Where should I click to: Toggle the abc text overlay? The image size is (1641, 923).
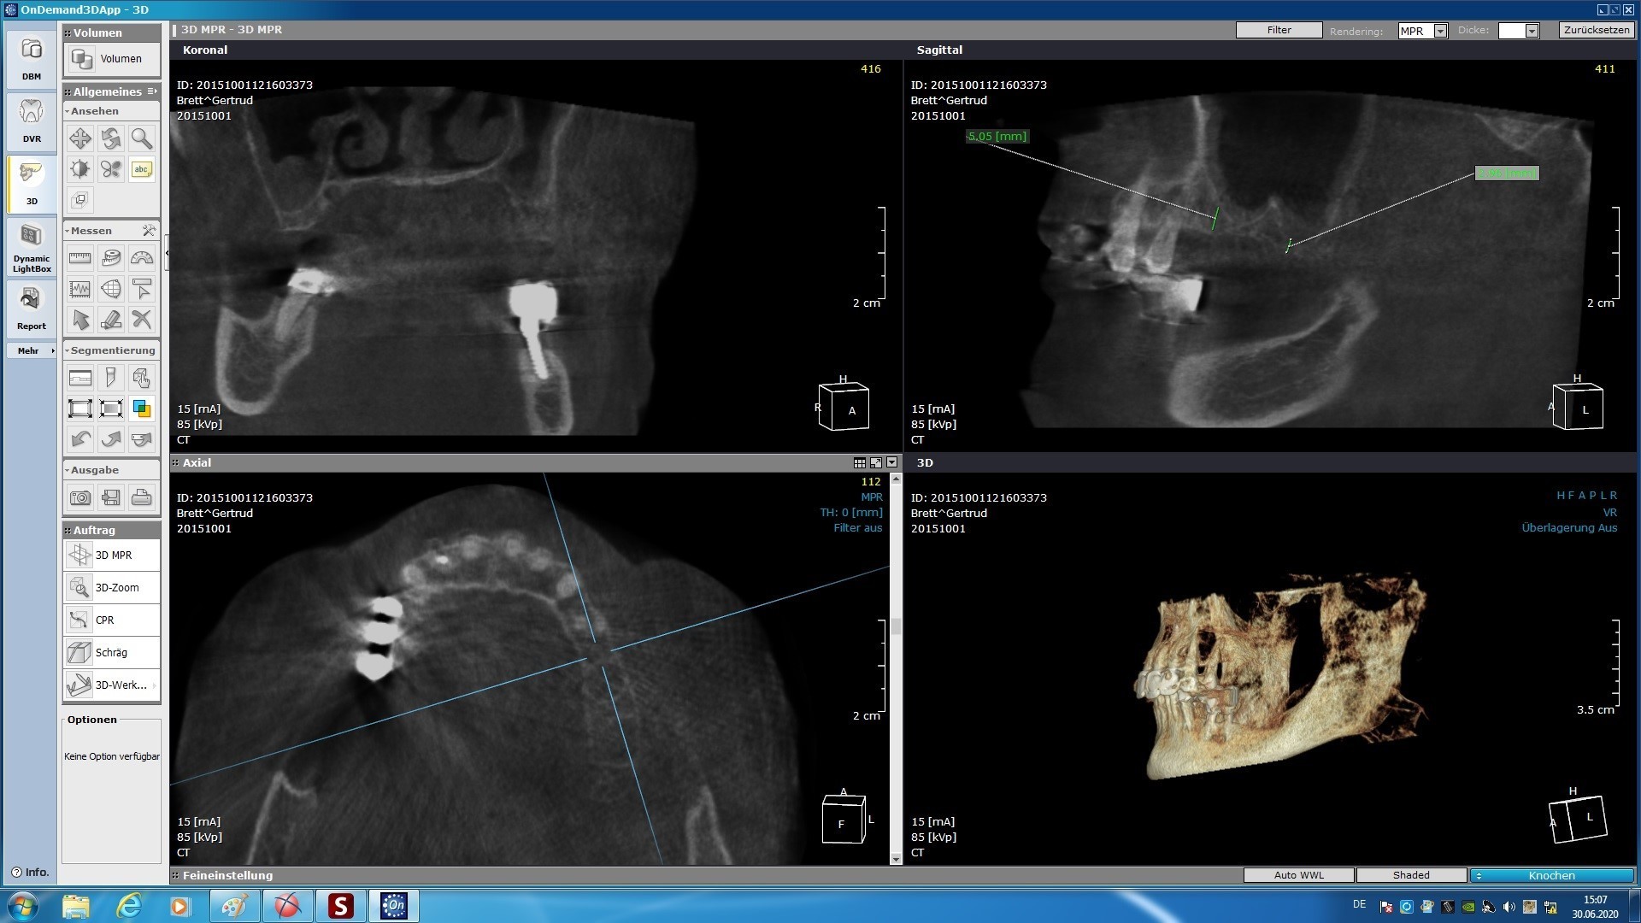coord(142,169)
